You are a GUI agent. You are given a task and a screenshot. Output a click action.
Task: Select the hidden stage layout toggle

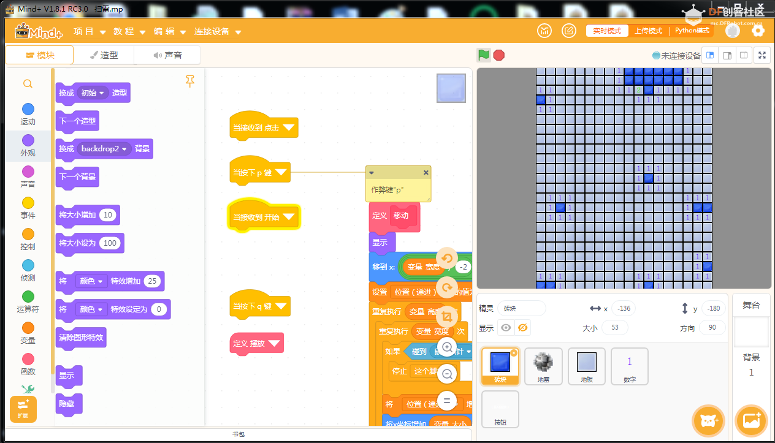pos(744,55)
